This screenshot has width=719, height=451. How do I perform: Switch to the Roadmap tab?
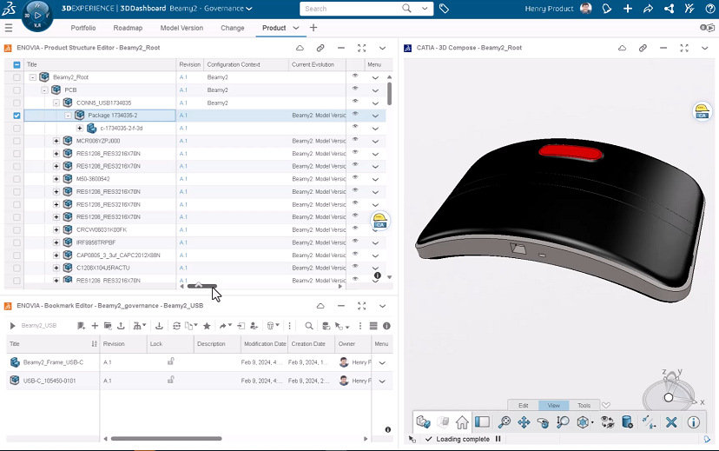pos(128,28)
